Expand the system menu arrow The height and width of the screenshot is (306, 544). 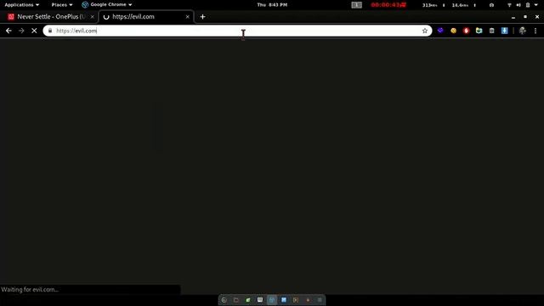tap(536, 5)
